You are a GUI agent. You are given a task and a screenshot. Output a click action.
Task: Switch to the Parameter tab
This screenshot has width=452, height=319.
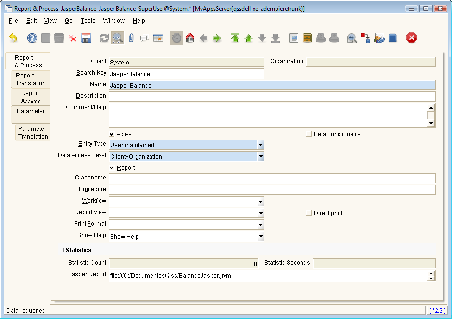click(x=31, y=115)
